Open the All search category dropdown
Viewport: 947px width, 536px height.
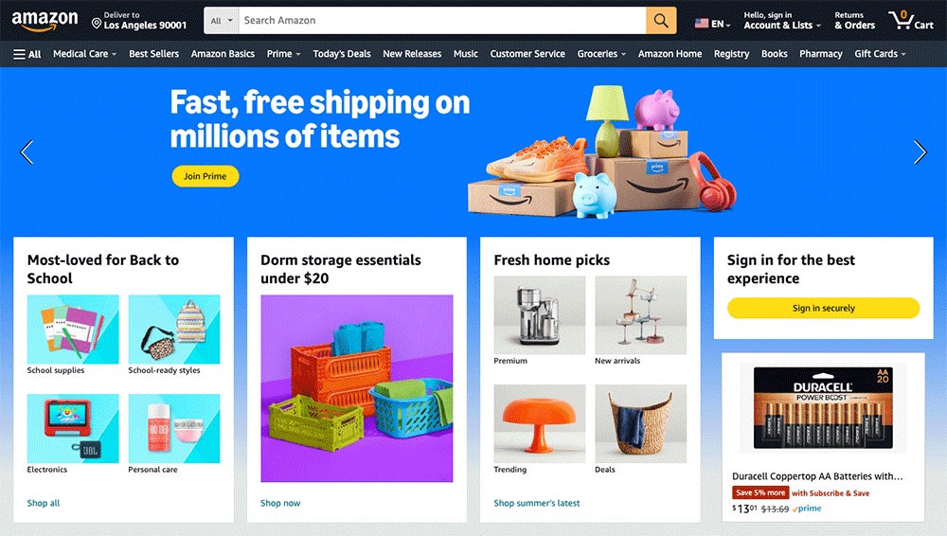(x=222, y=21)
